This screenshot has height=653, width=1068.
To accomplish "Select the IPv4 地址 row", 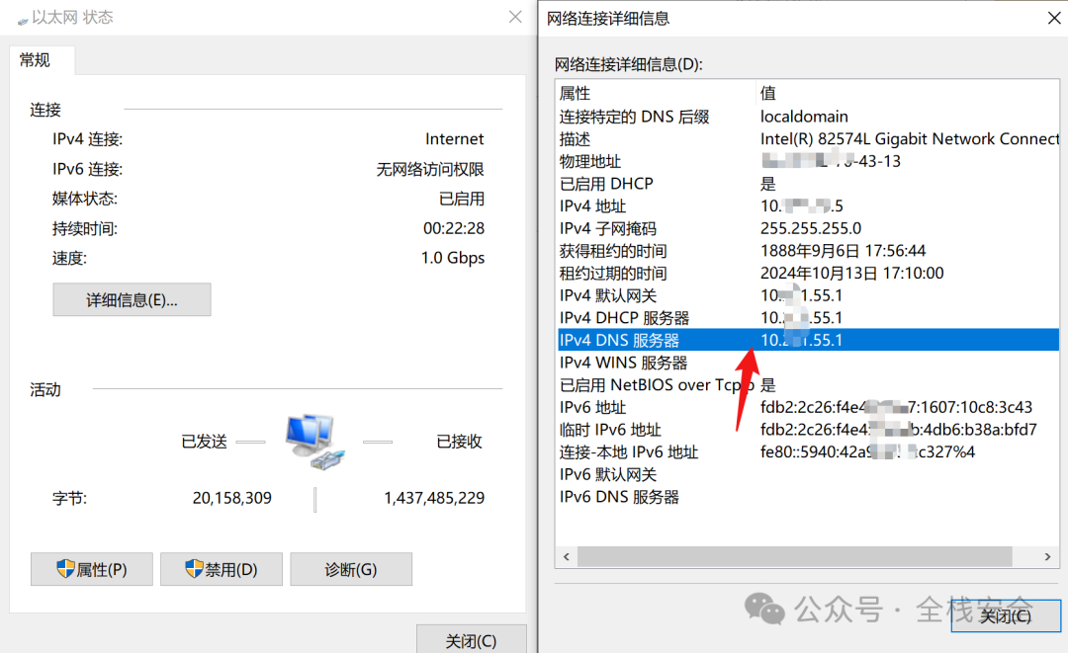I will pyautogui.click(x=808, y=206).
